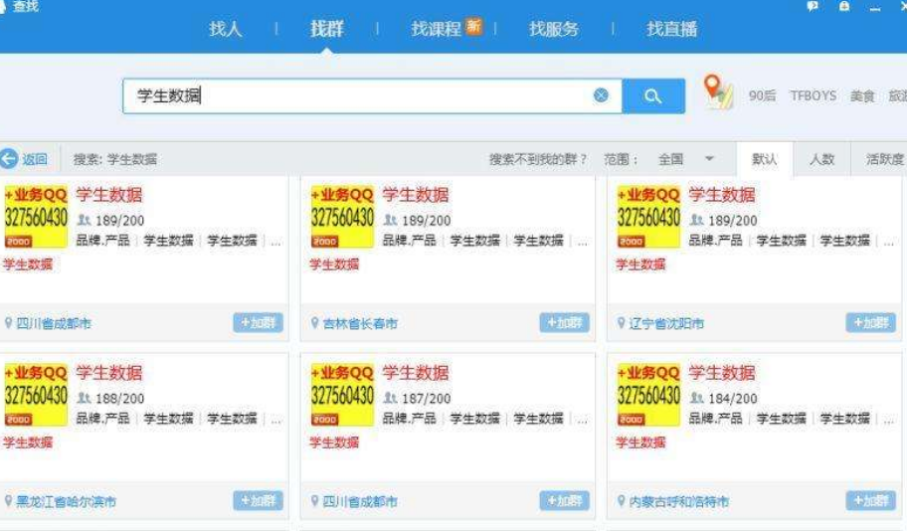This screenshot has width=907, height=531.
Task: Select the 找群 tab
Action: click(x=327, y=29)
